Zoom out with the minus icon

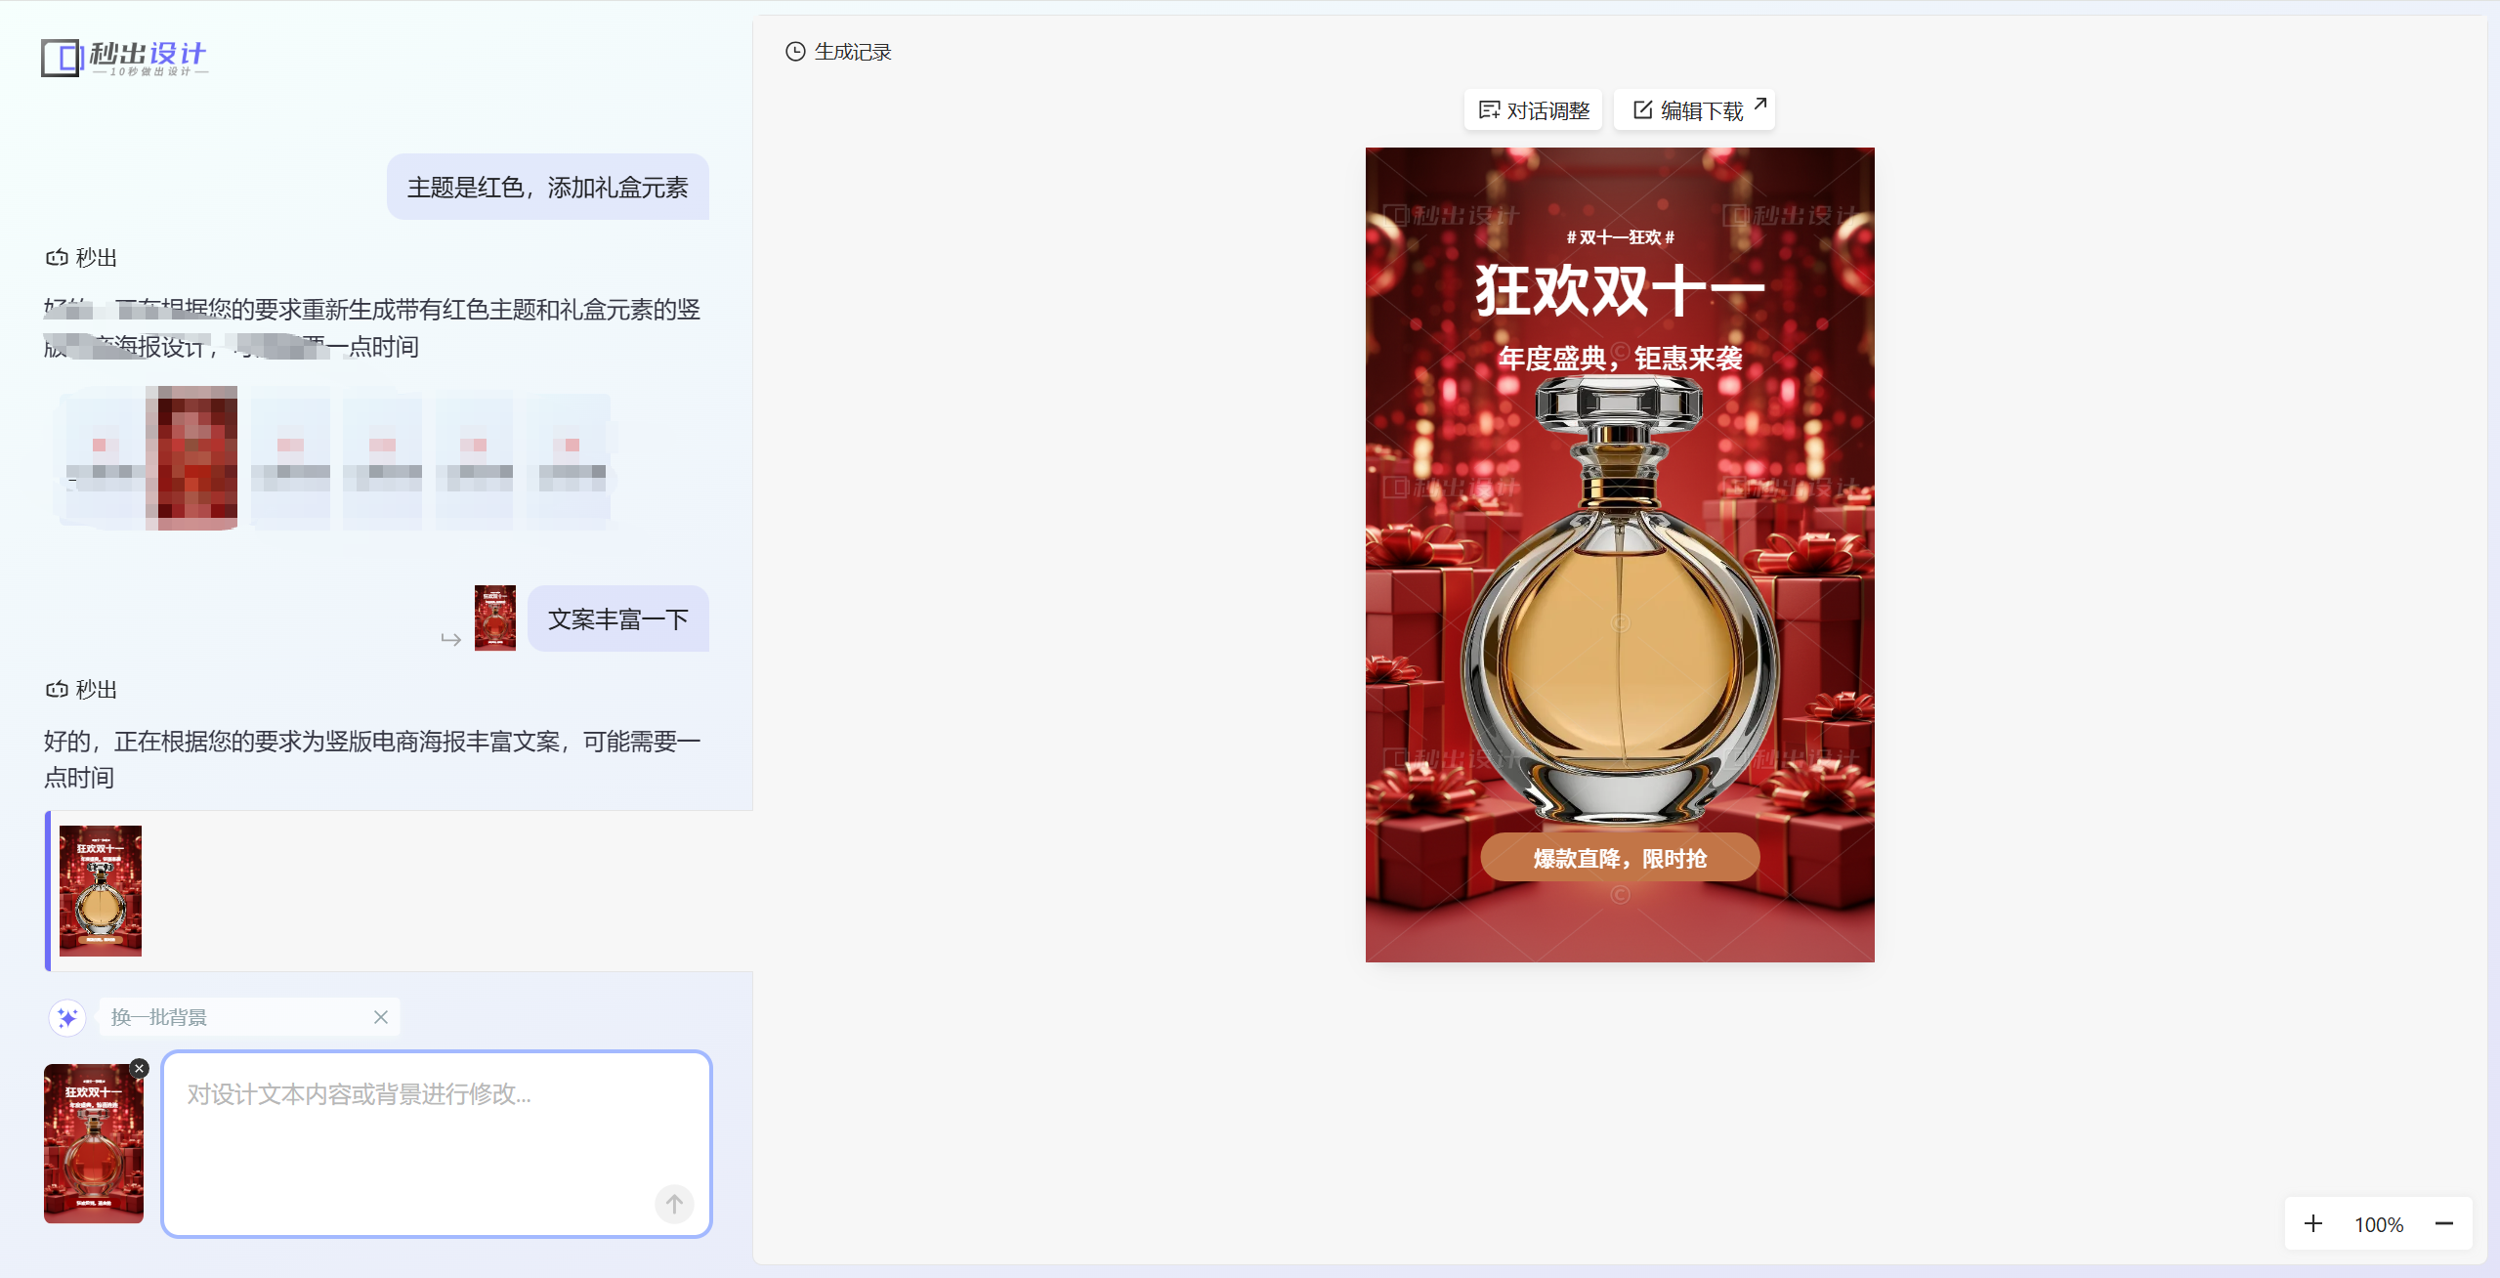(x=2444, y=1224)
